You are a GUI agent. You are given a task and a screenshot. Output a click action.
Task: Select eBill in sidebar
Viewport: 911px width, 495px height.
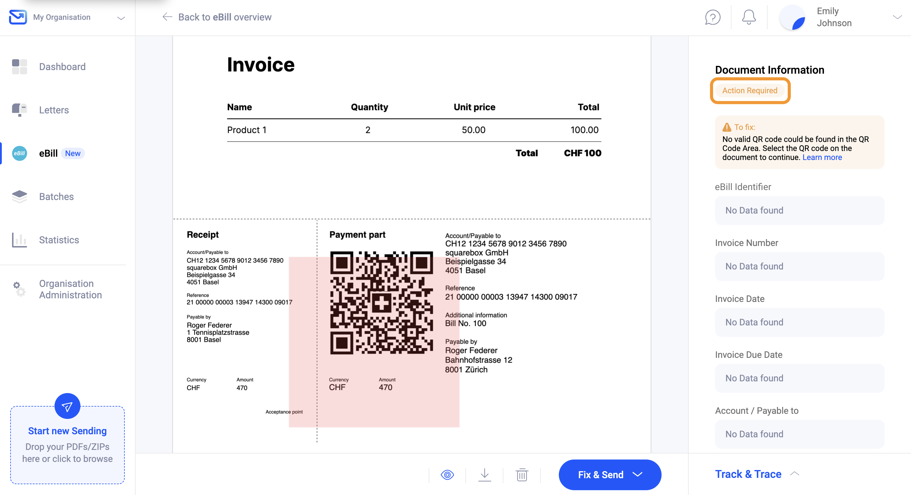[48, 153]
